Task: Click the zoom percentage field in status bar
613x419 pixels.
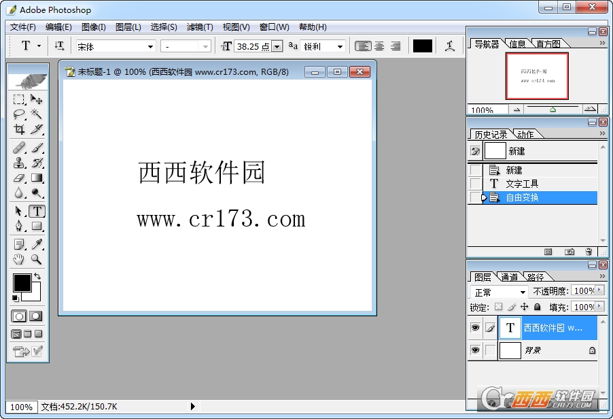Action: (x=21, y=406)
